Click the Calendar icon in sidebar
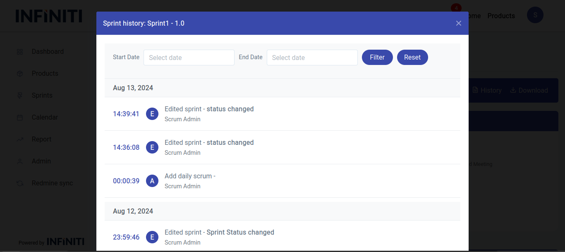Viewport: 565px width, 252px height. pyautogui.click(x=20, y=118)
